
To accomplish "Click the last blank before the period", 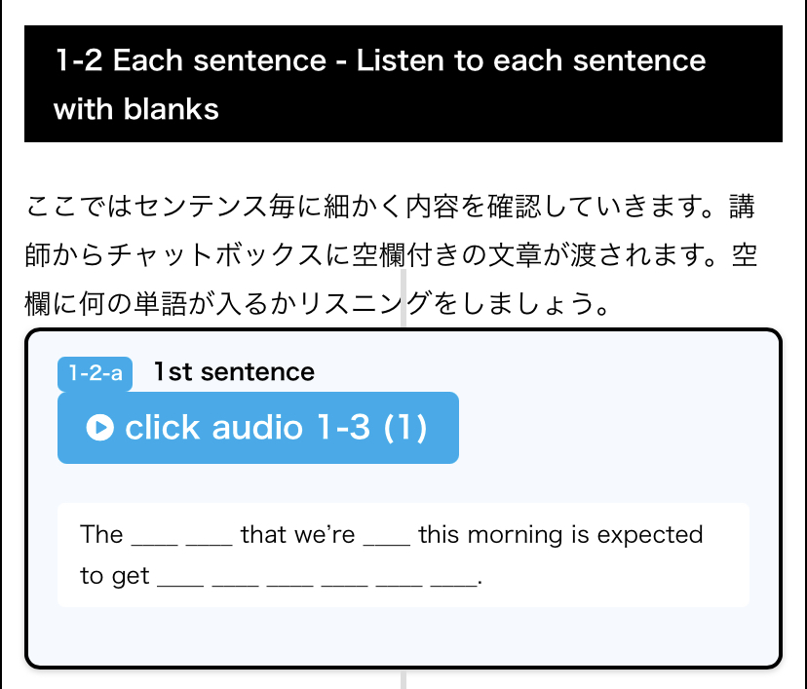I will click(453, 579).
